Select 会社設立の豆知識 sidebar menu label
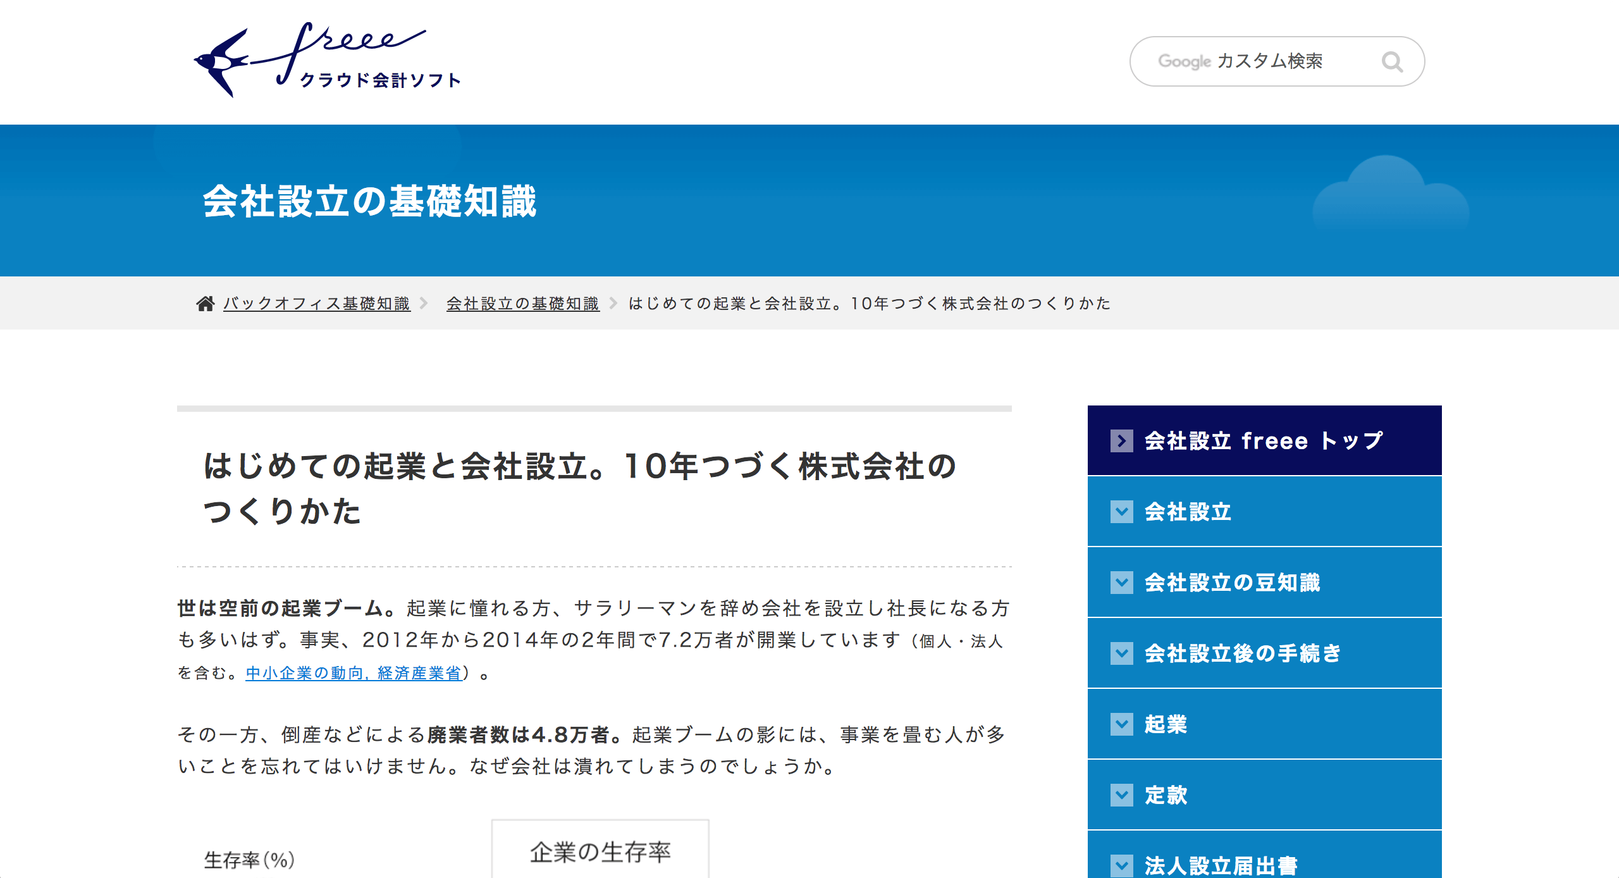 click(x=1233, y=583)
